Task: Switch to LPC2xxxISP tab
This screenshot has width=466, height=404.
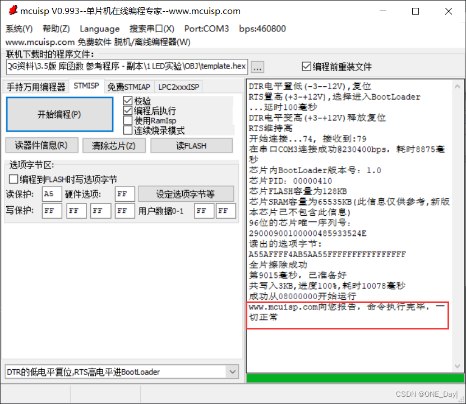Action: 179,87
